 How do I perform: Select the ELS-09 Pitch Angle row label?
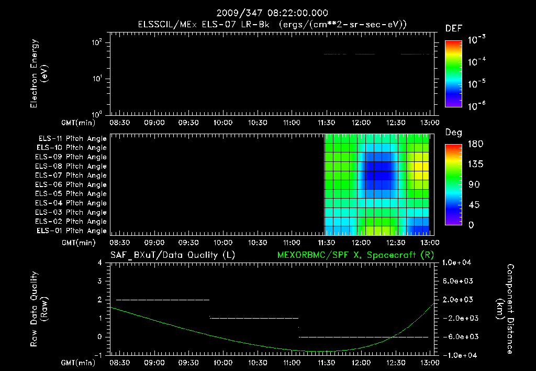(71, 157)
